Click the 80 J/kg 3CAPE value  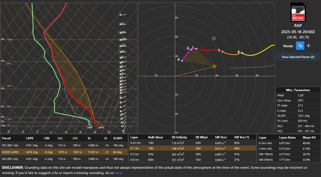(x=118, y=152)
